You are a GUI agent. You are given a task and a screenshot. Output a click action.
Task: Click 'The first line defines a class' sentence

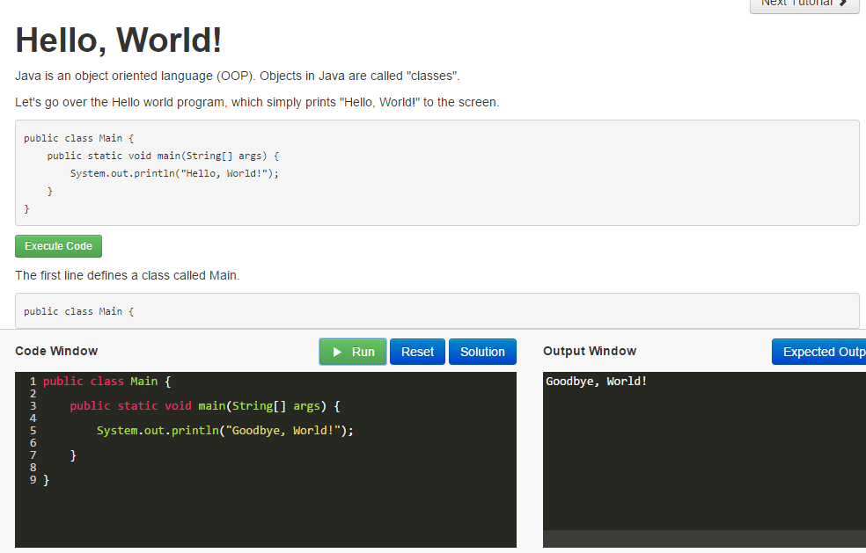click(x=127, y=275)
